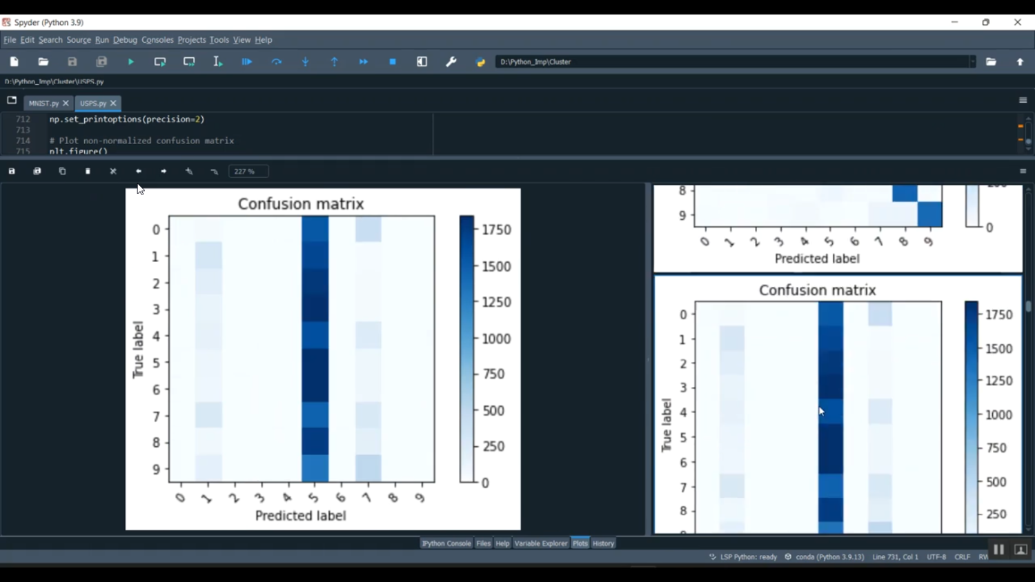
Task: Switch to the Variable Explorer tab
Action: click(540, 543)
